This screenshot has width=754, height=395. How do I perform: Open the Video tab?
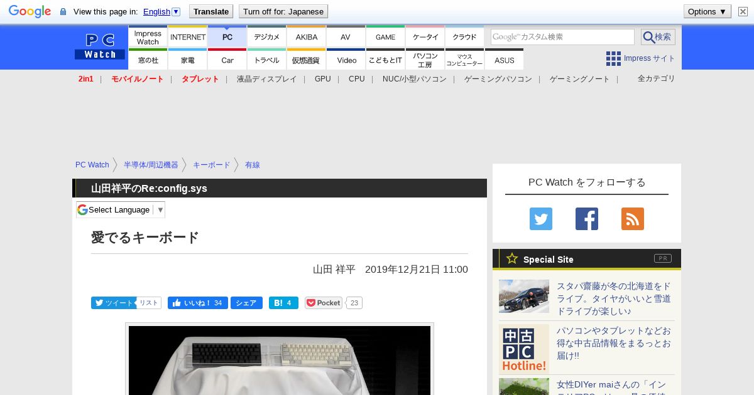point(346,60)
